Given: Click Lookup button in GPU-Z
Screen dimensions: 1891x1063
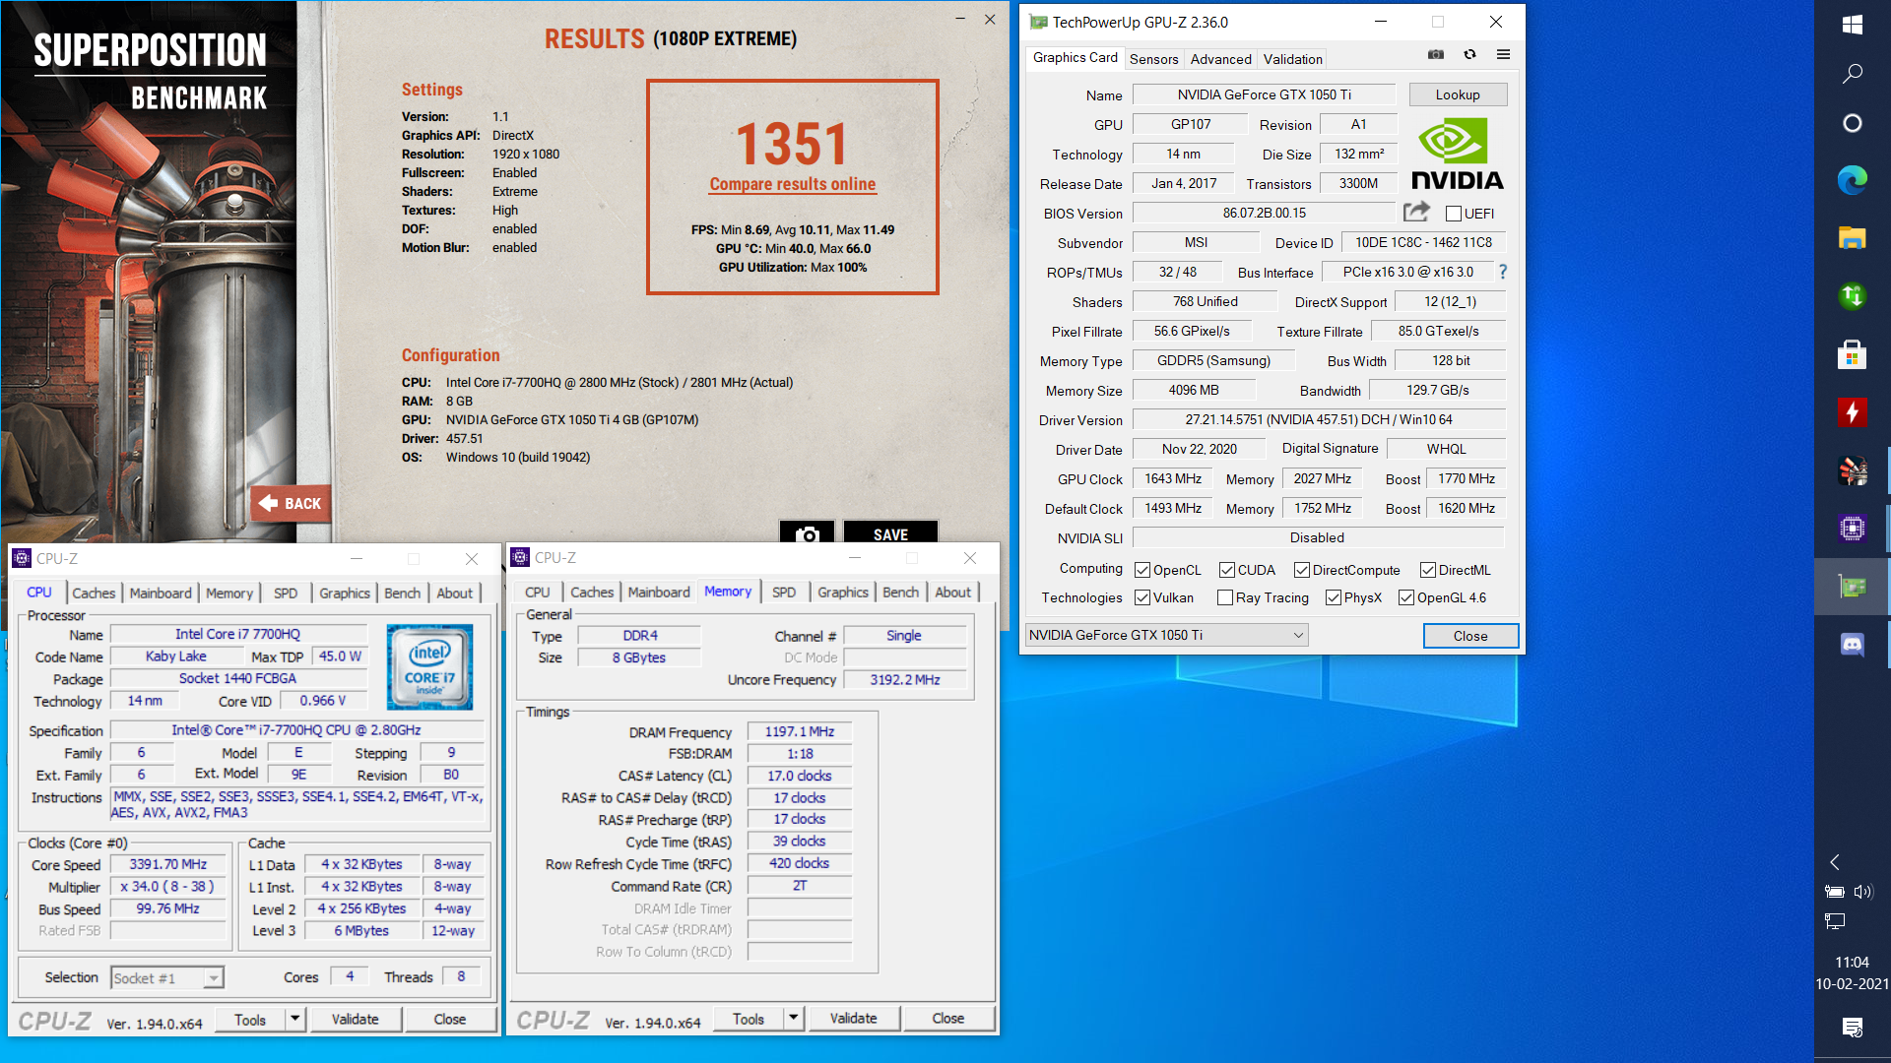Looking at the screenshot, I should [1458, 94].
